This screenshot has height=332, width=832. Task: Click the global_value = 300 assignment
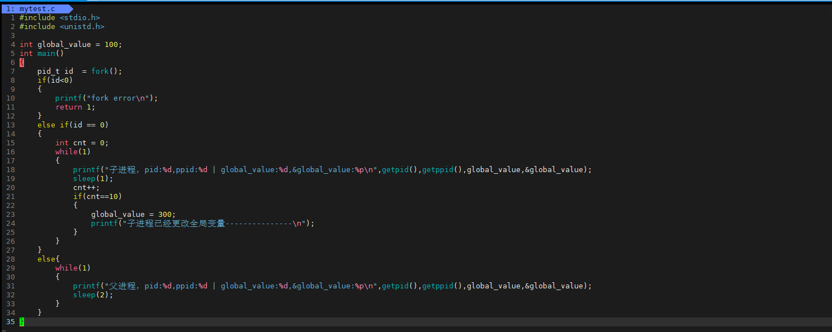pos(134,215)
